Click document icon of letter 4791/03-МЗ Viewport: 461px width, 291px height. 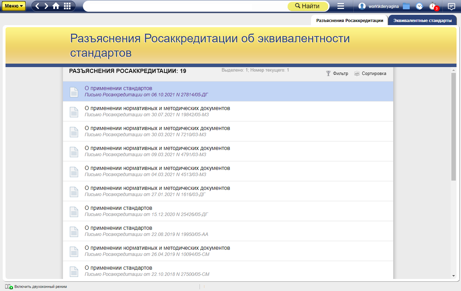point(74,152)
